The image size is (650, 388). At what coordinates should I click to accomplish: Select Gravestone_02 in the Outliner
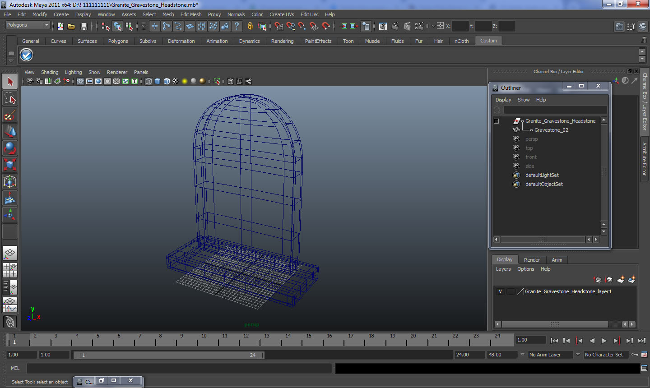pos(551,130)
